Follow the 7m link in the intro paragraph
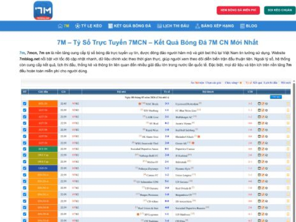The width and height of the screenshot is (296, 222). point(22,53)
